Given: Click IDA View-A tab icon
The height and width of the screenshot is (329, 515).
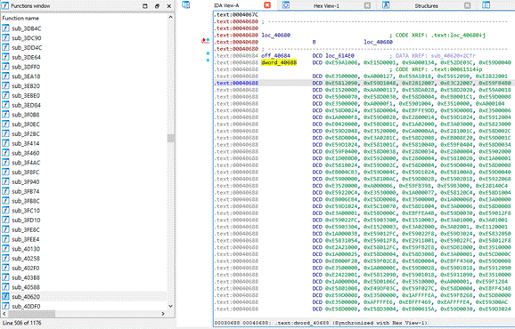Looking at the screenshot, I should [186, 5].
